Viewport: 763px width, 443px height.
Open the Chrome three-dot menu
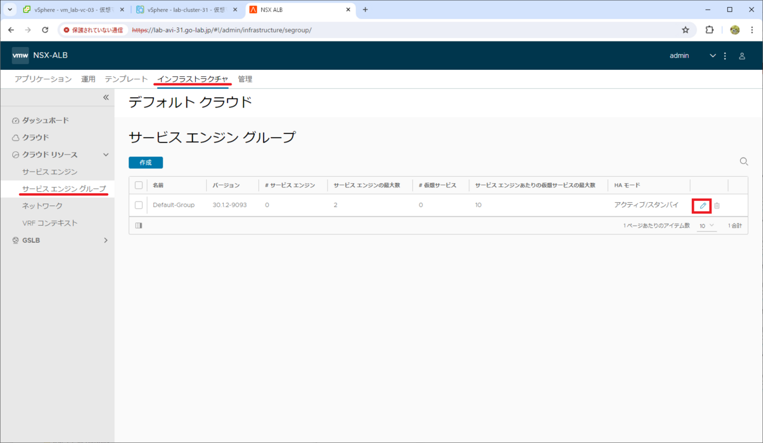click(x=752, y=30)
